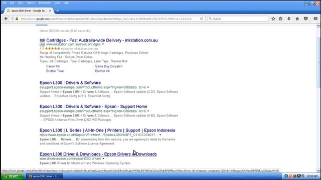The width and height of the screenshot is (321, 180).
Task: Open the History menu
Action: click(31, 3)
